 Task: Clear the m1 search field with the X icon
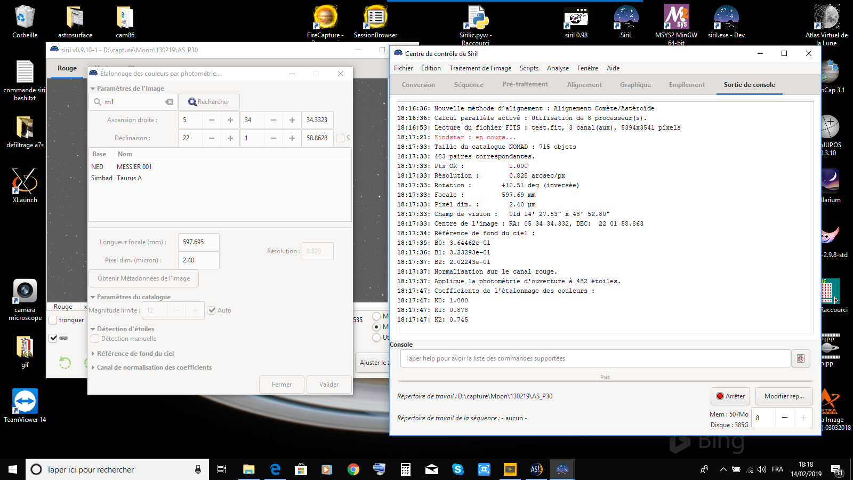coord(169,102)
